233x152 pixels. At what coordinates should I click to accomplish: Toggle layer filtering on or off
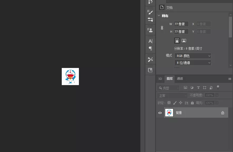[218, 87]
